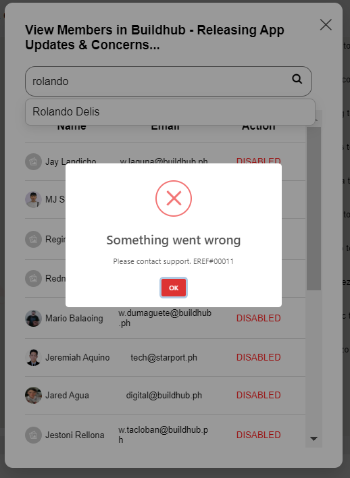350x478 pixels.
Task: Close the View Members modal
Action: pos(326,25)
